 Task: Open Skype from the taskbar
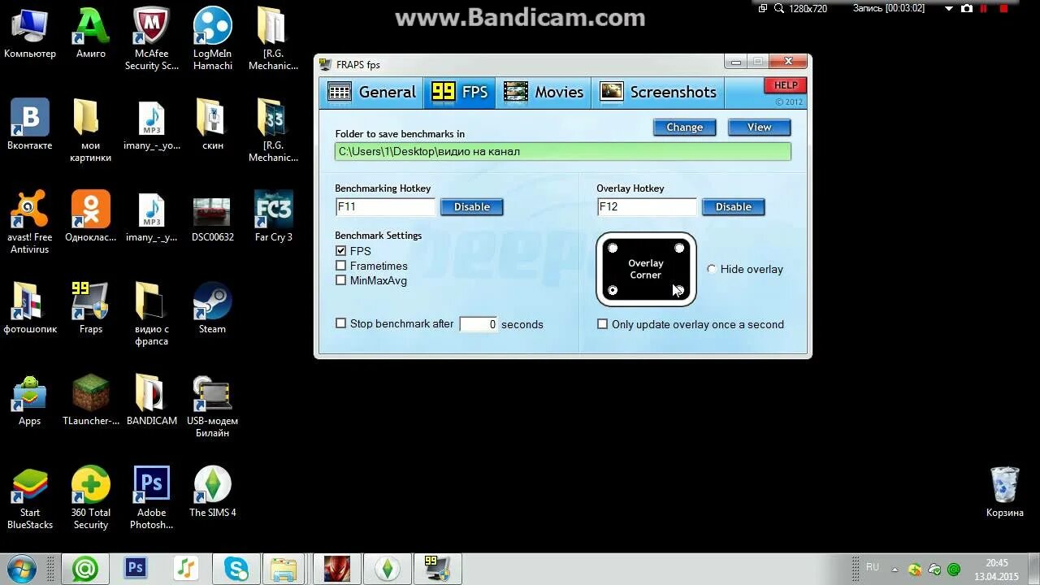[236, 569]
